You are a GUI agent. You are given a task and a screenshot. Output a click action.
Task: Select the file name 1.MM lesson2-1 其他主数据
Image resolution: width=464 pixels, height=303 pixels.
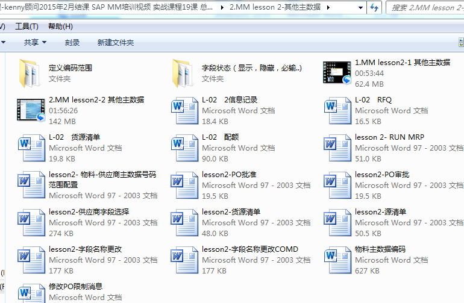pyautogui.click(x=403, y=62)
